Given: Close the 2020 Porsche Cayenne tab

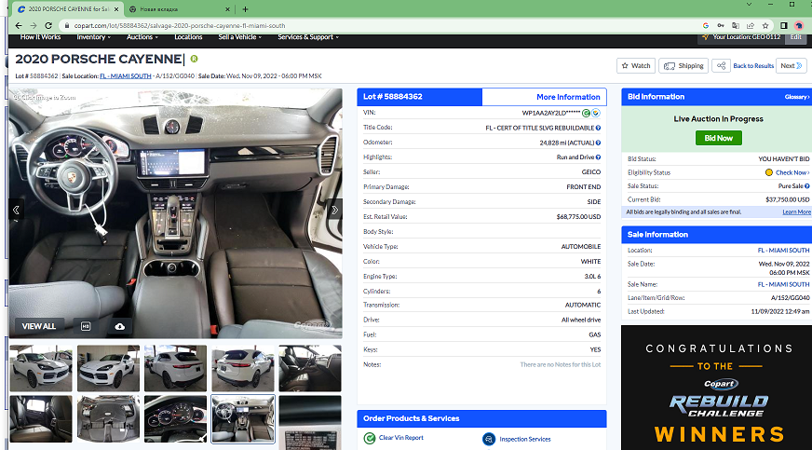Looking at the screenshot, I should 116,9.
